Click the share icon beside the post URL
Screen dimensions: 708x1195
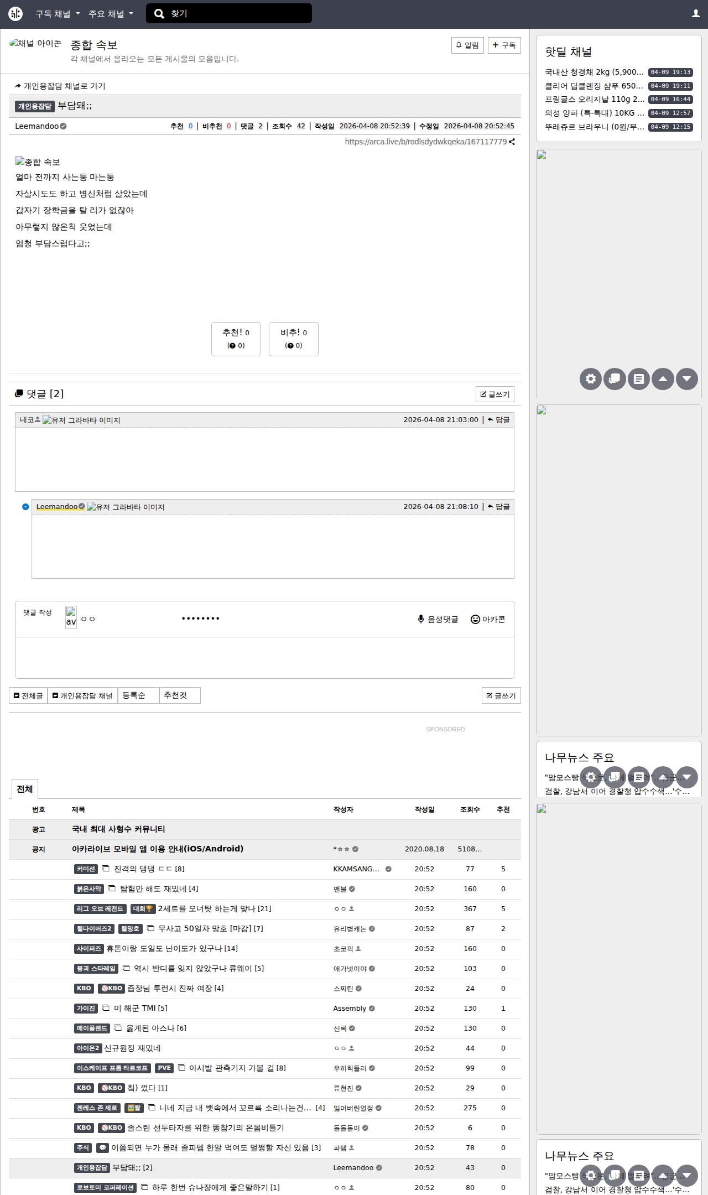512,142
